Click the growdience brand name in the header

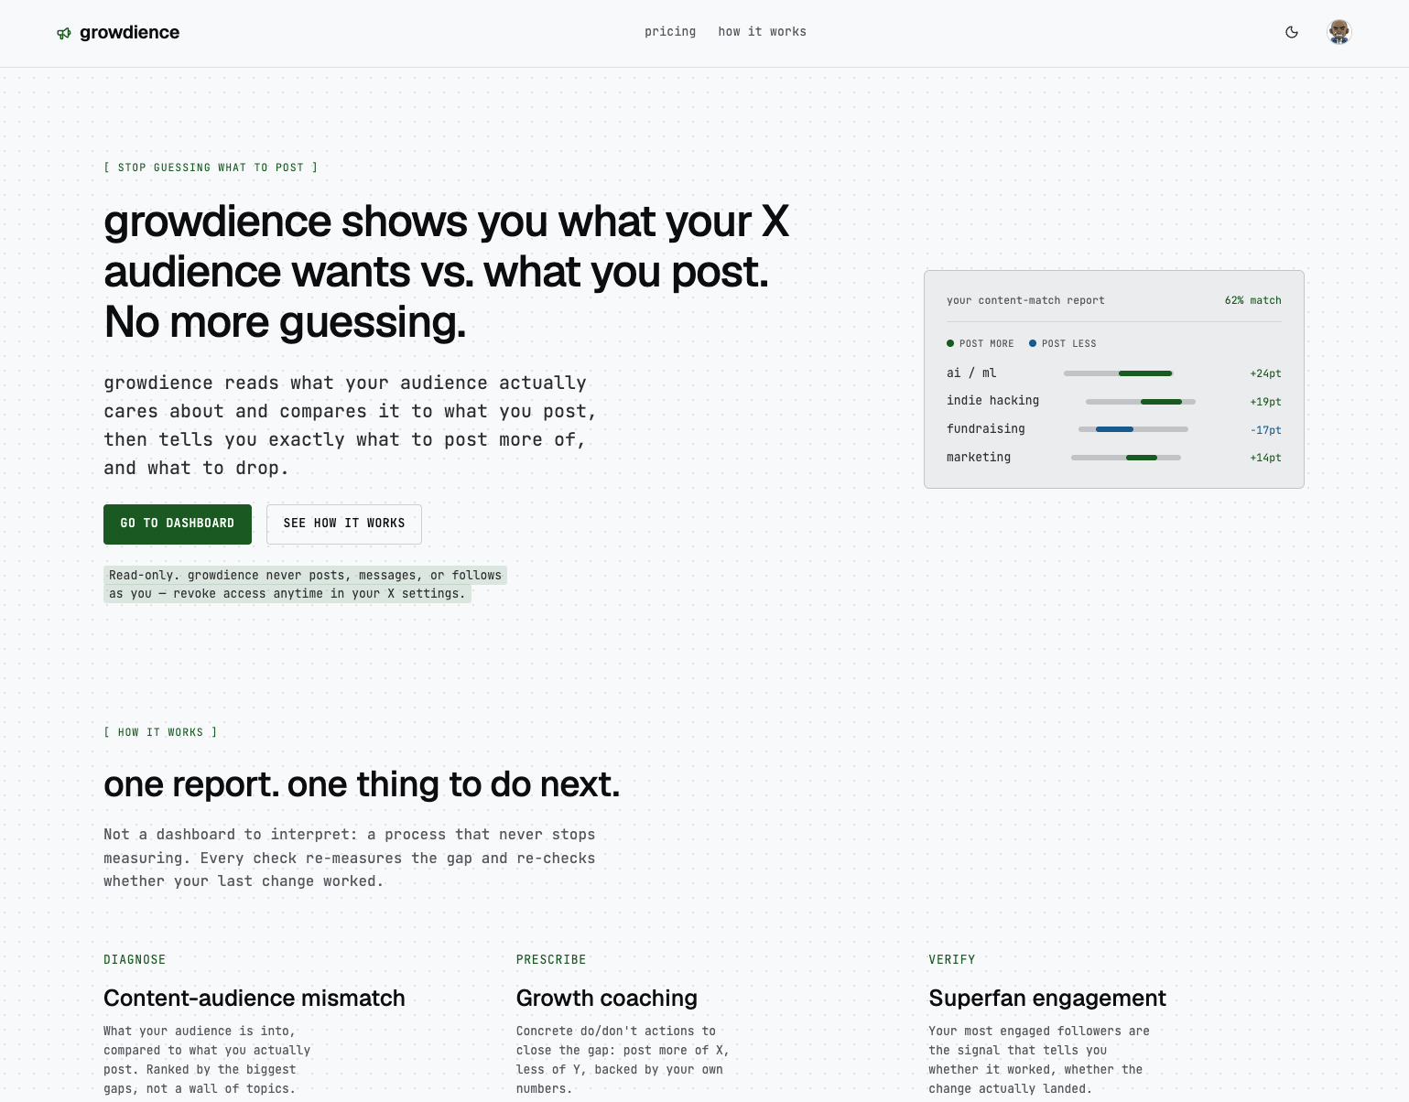[x=130, y=33]
